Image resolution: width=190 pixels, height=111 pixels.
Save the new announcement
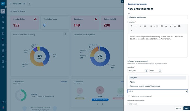pyautogui.click(x=187, y=108)
